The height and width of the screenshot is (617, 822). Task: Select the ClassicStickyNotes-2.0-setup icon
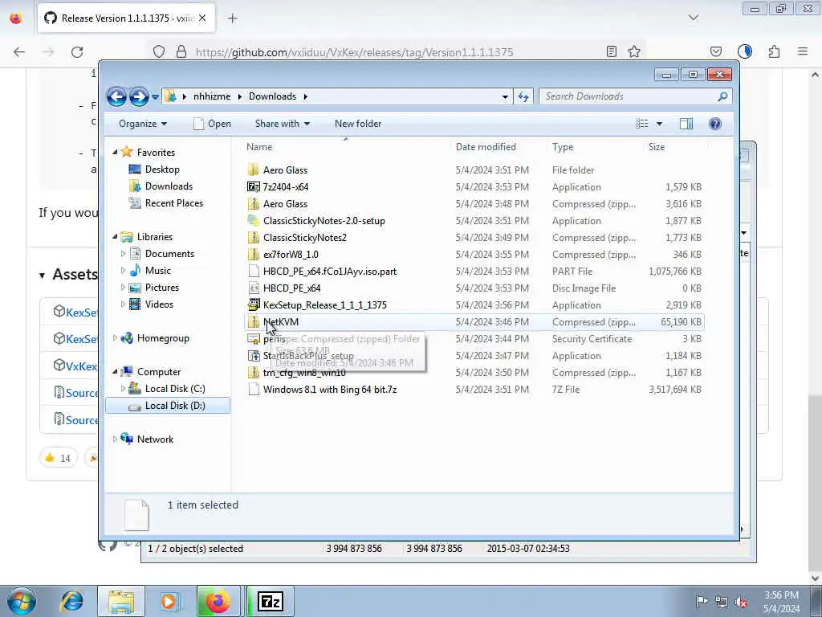(x=254, y=221)
